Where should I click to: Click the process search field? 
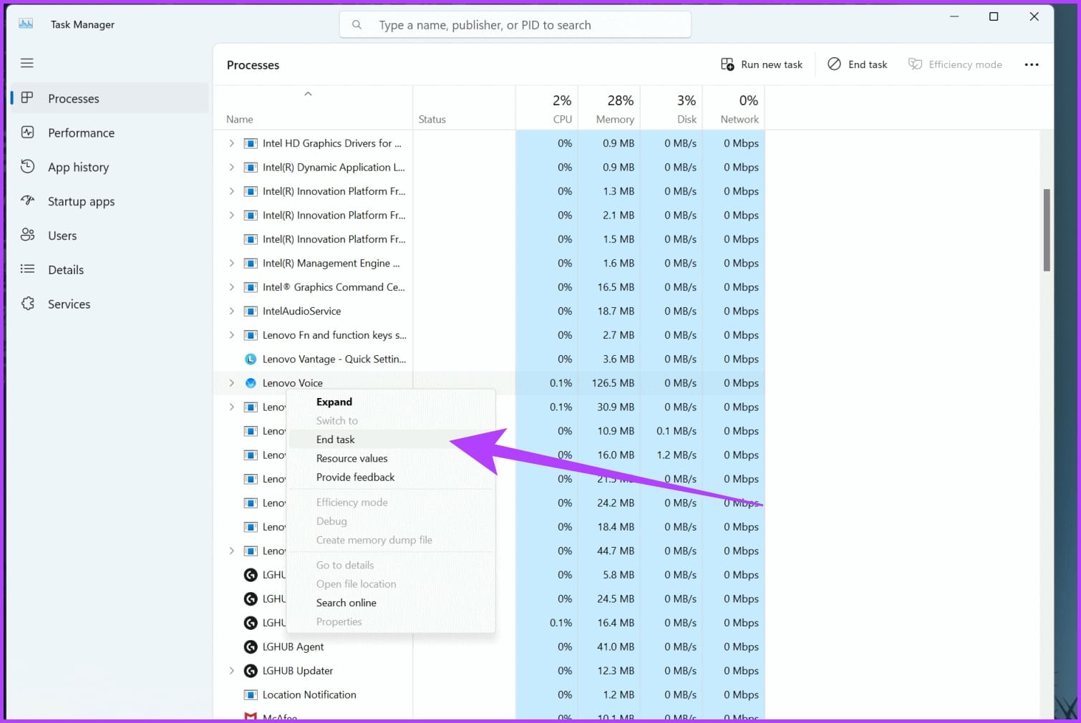(515, 24)
